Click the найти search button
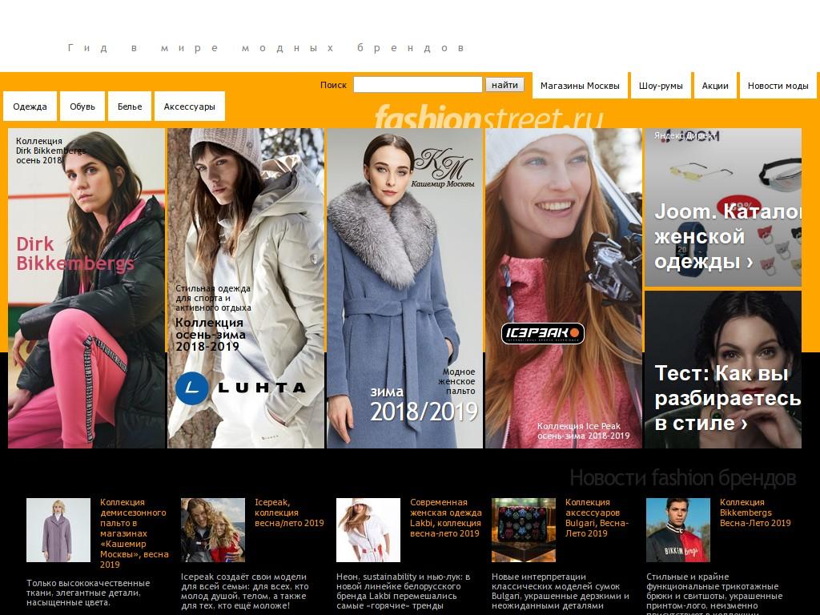Image resolution: width=820 pixels, height=615 pixels. click(x=504, y=85)
